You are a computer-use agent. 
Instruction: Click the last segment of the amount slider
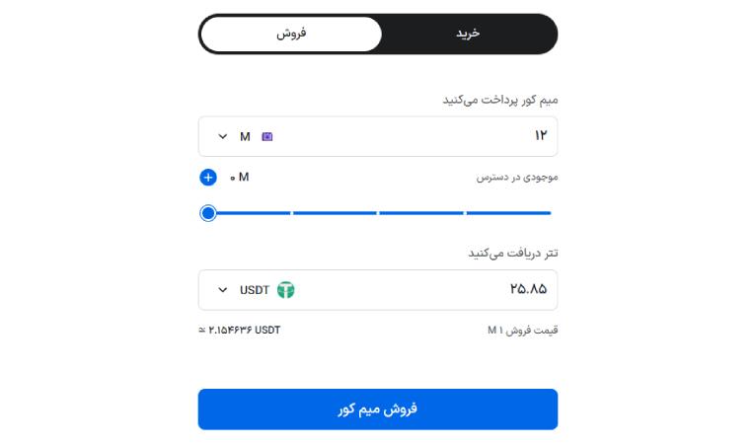point(508,213)
